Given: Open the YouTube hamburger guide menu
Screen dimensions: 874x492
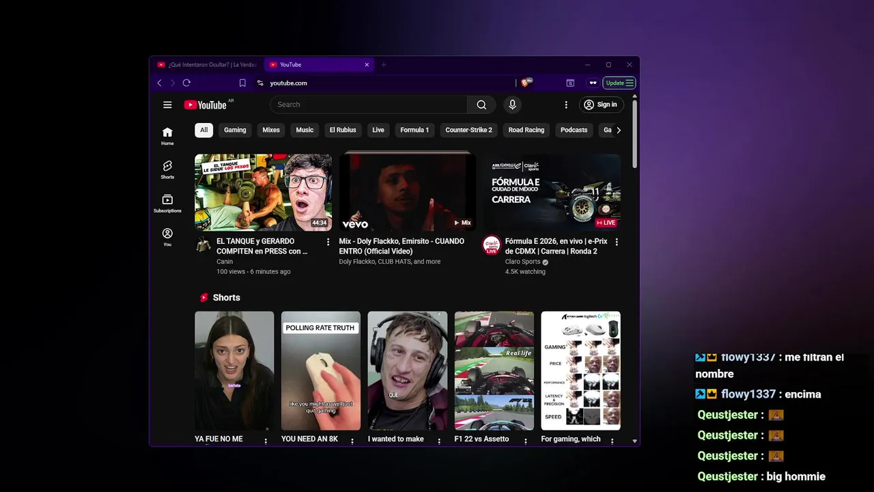Looking at the screenshot, I should pos(167,105).
